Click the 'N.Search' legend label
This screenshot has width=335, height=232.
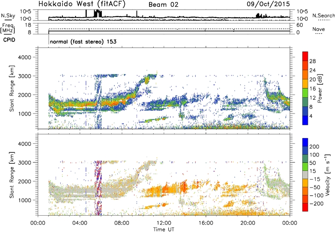click(x=323, y=15)
